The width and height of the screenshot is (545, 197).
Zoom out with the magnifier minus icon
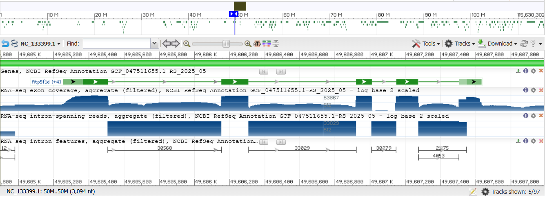point(187,44)
